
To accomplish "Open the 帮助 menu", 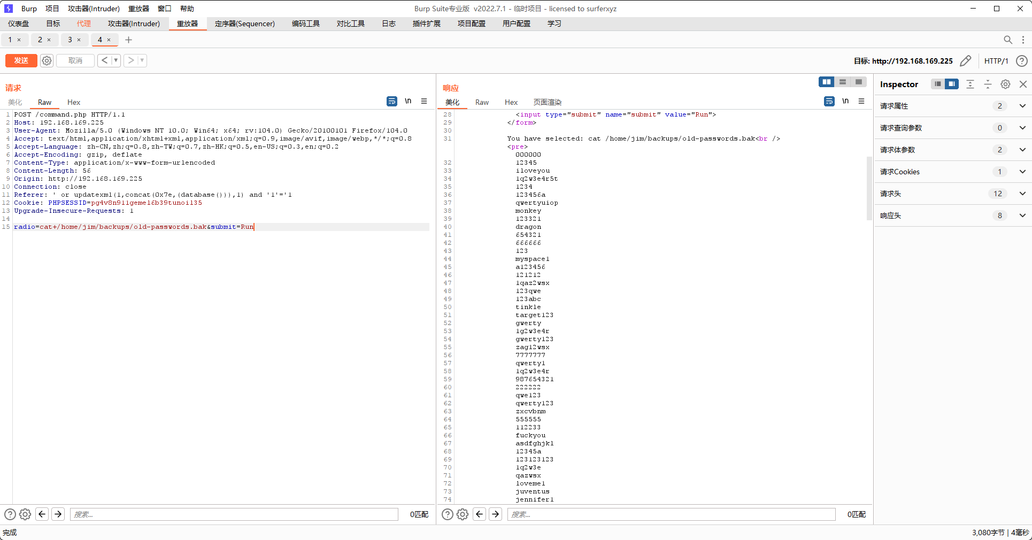I will (x=187, y=9).
